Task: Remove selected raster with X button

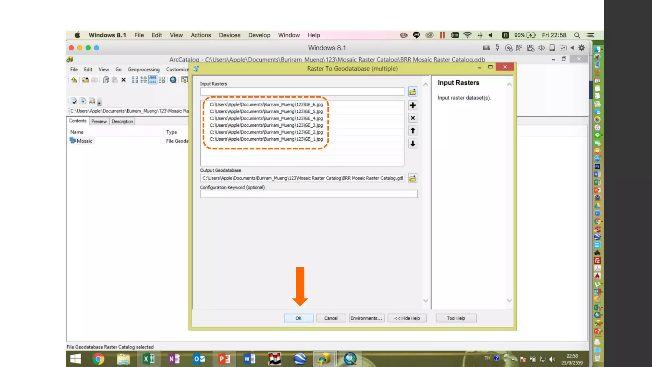Action: pyautogui.click(x=413, y=118)
